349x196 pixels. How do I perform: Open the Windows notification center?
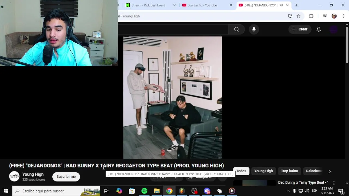point(341,191)
